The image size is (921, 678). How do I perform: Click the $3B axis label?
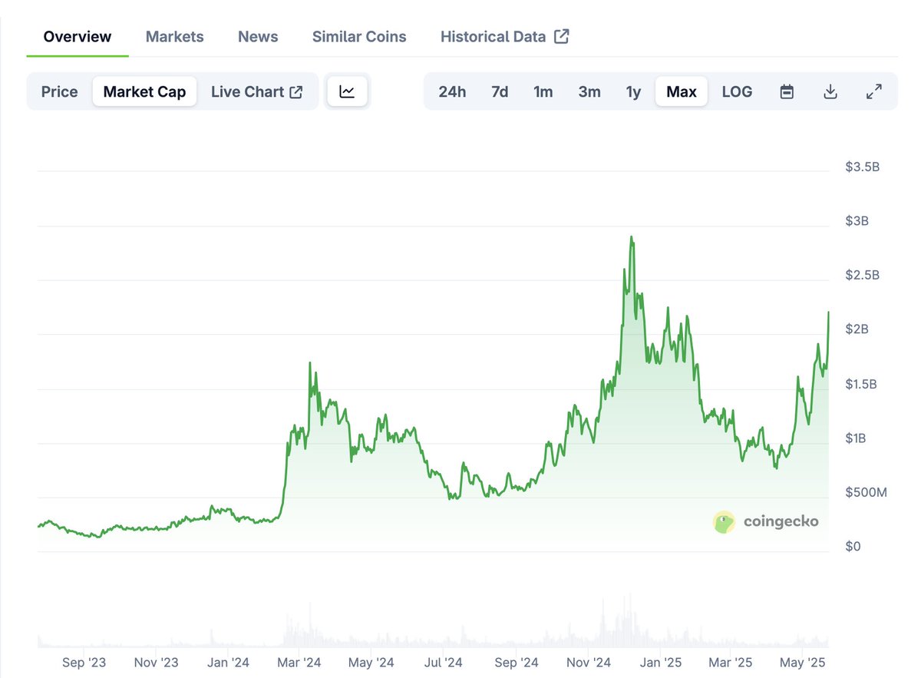click(x=857, y=221)
